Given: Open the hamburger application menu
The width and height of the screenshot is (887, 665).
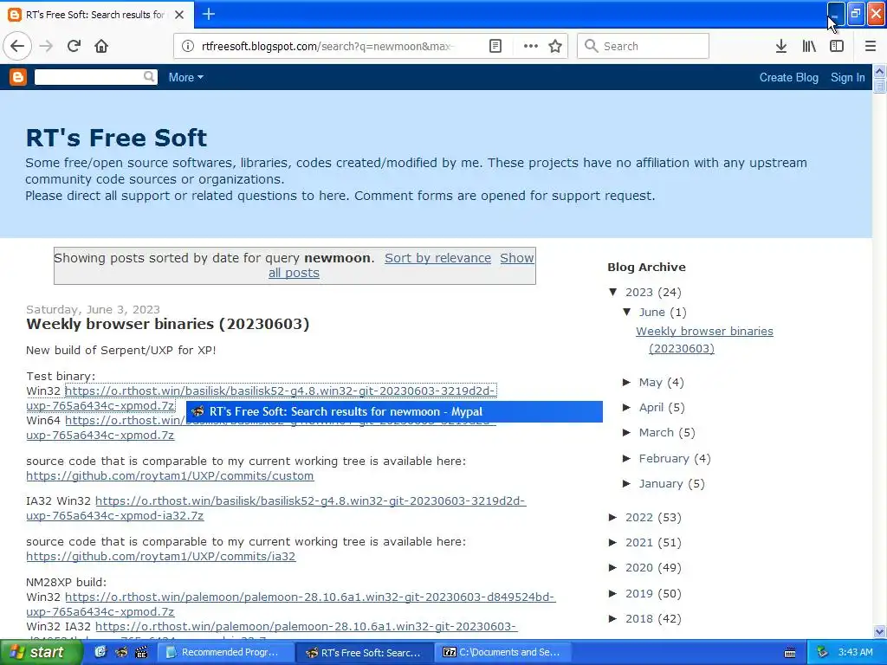Looking at the screenshot, I should (871, 46).
